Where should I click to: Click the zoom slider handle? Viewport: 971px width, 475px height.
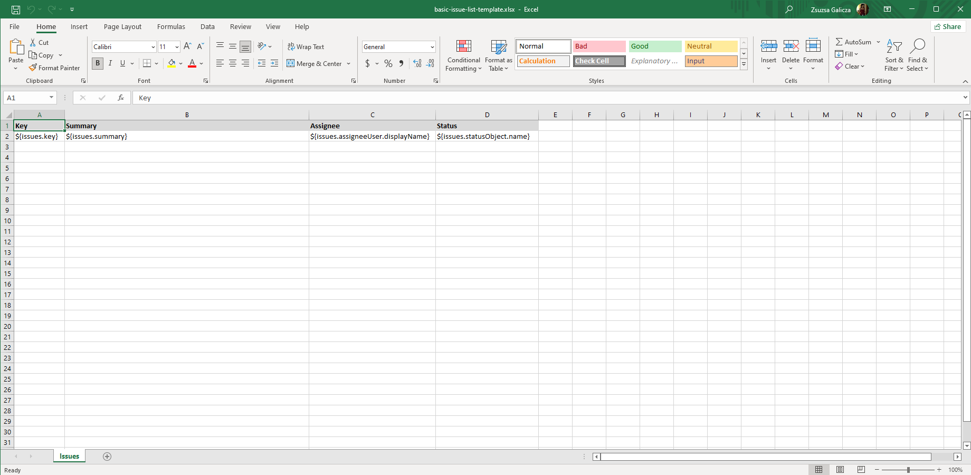click(908, 470)
